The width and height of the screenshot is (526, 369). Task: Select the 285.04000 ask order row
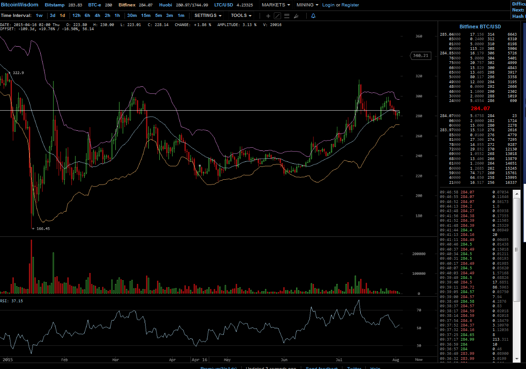pyautogui.click(x=478, y=34)
